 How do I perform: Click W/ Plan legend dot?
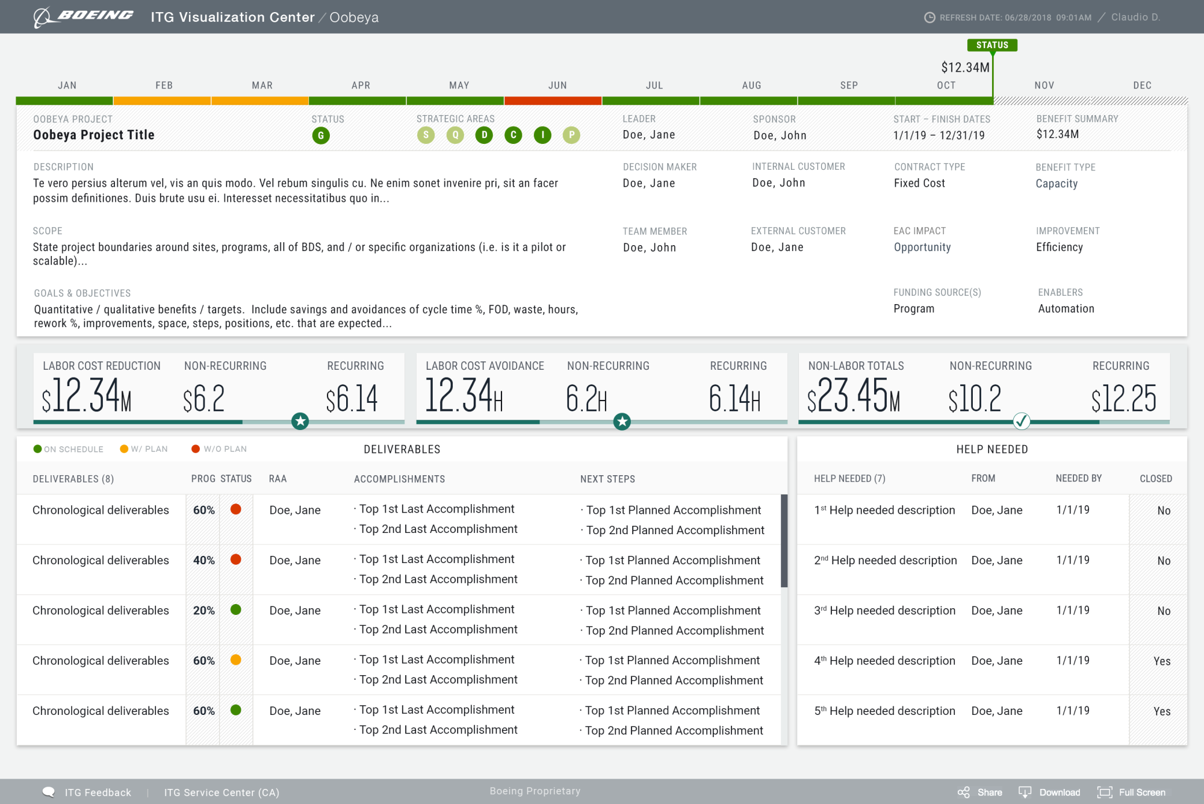(124, 449)
